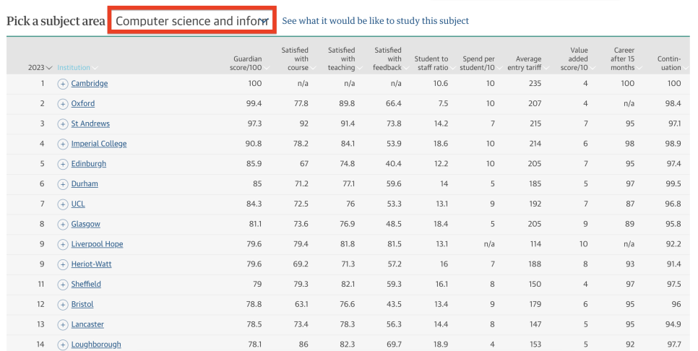698x351 pixels.
Task: Sort by 2023 rank column
Action: (40, 68)
